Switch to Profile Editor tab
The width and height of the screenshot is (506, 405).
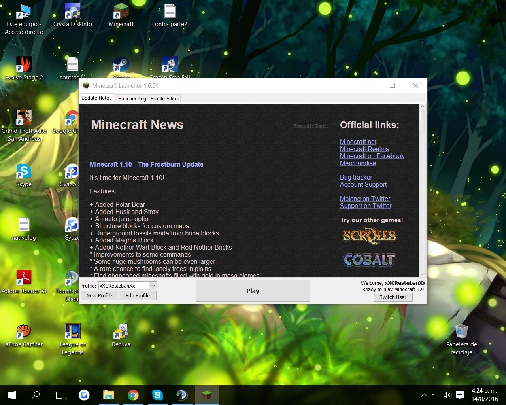point(165,98)
